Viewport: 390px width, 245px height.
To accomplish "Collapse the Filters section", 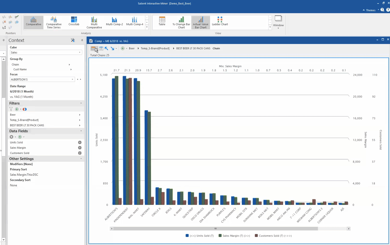I will [x=81, y=103].
